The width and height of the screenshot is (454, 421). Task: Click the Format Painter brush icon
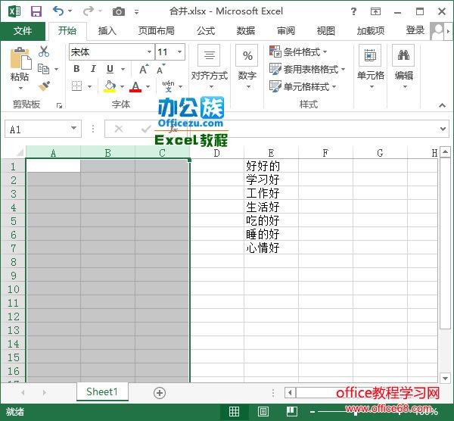[44, 86]
